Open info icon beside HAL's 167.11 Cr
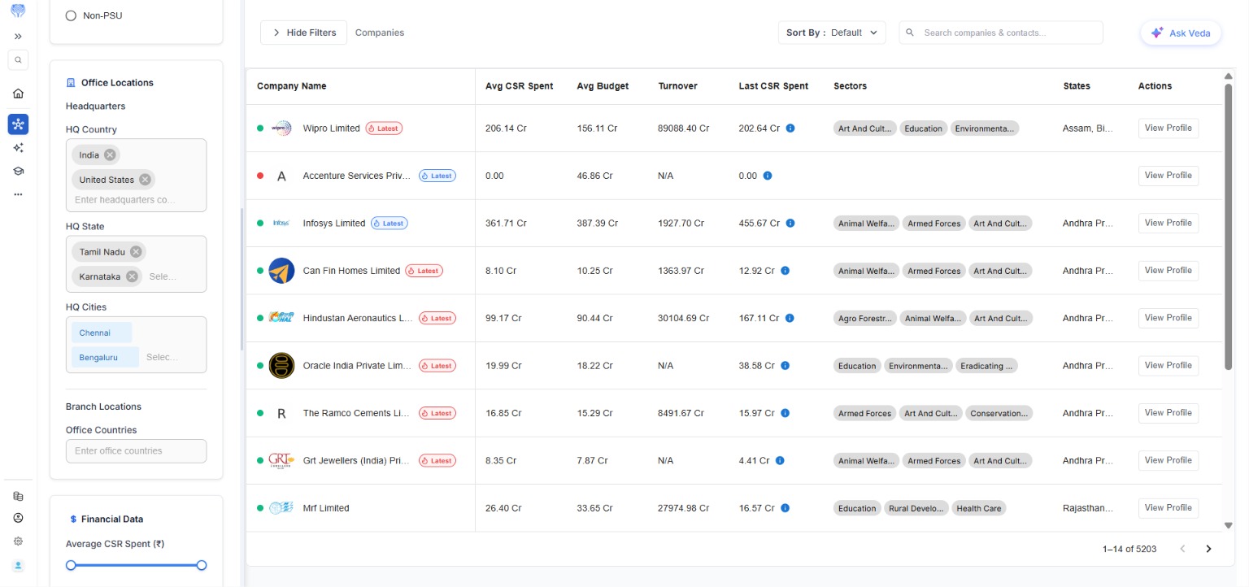Viewport: 1249px width, 587px height. pyautogui.click(x=790, y=318)
